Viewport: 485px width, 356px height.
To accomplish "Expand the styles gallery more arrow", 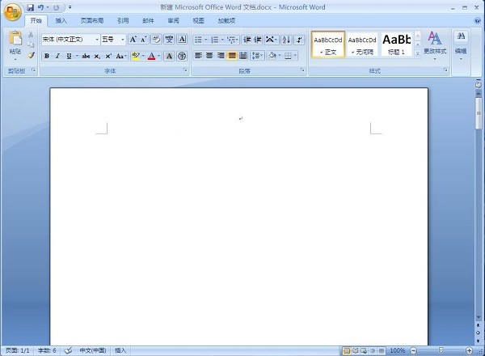I will (x=418, y=53).
